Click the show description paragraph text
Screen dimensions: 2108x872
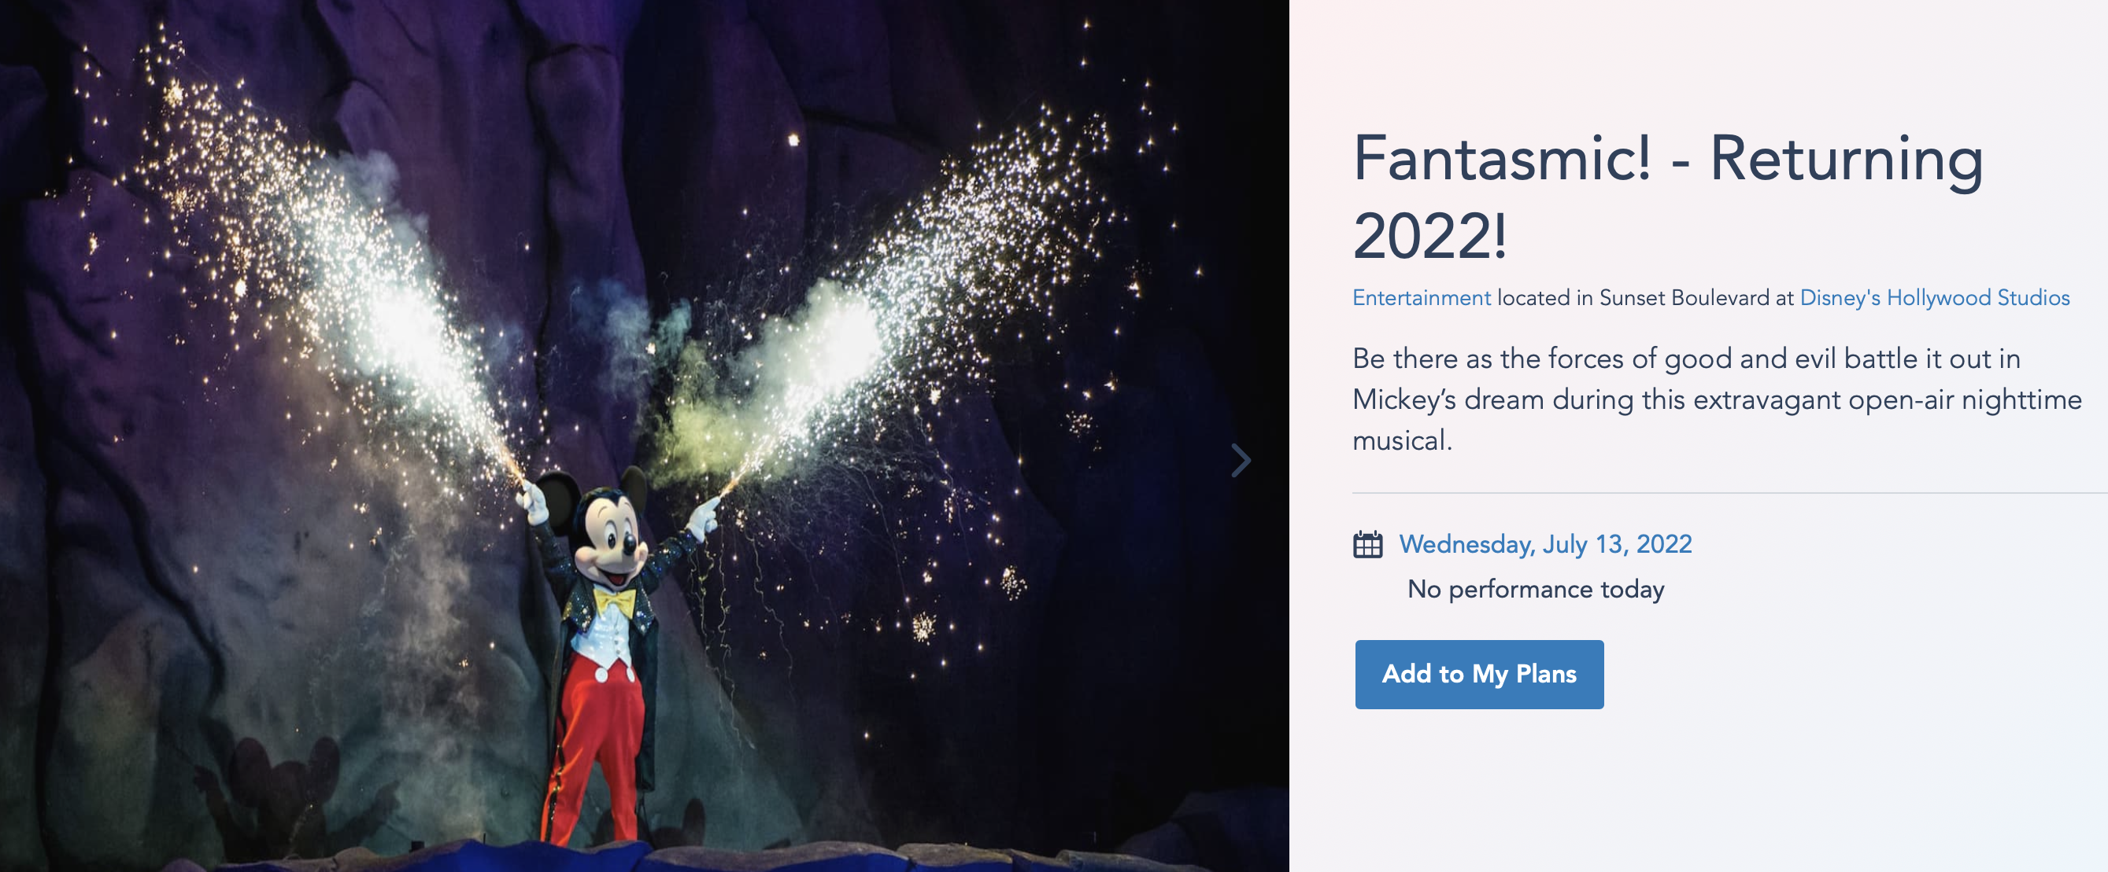(x=1717, y=399)
